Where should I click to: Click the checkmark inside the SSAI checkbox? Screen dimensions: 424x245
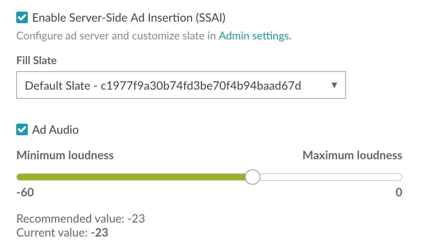click(22, 18)
